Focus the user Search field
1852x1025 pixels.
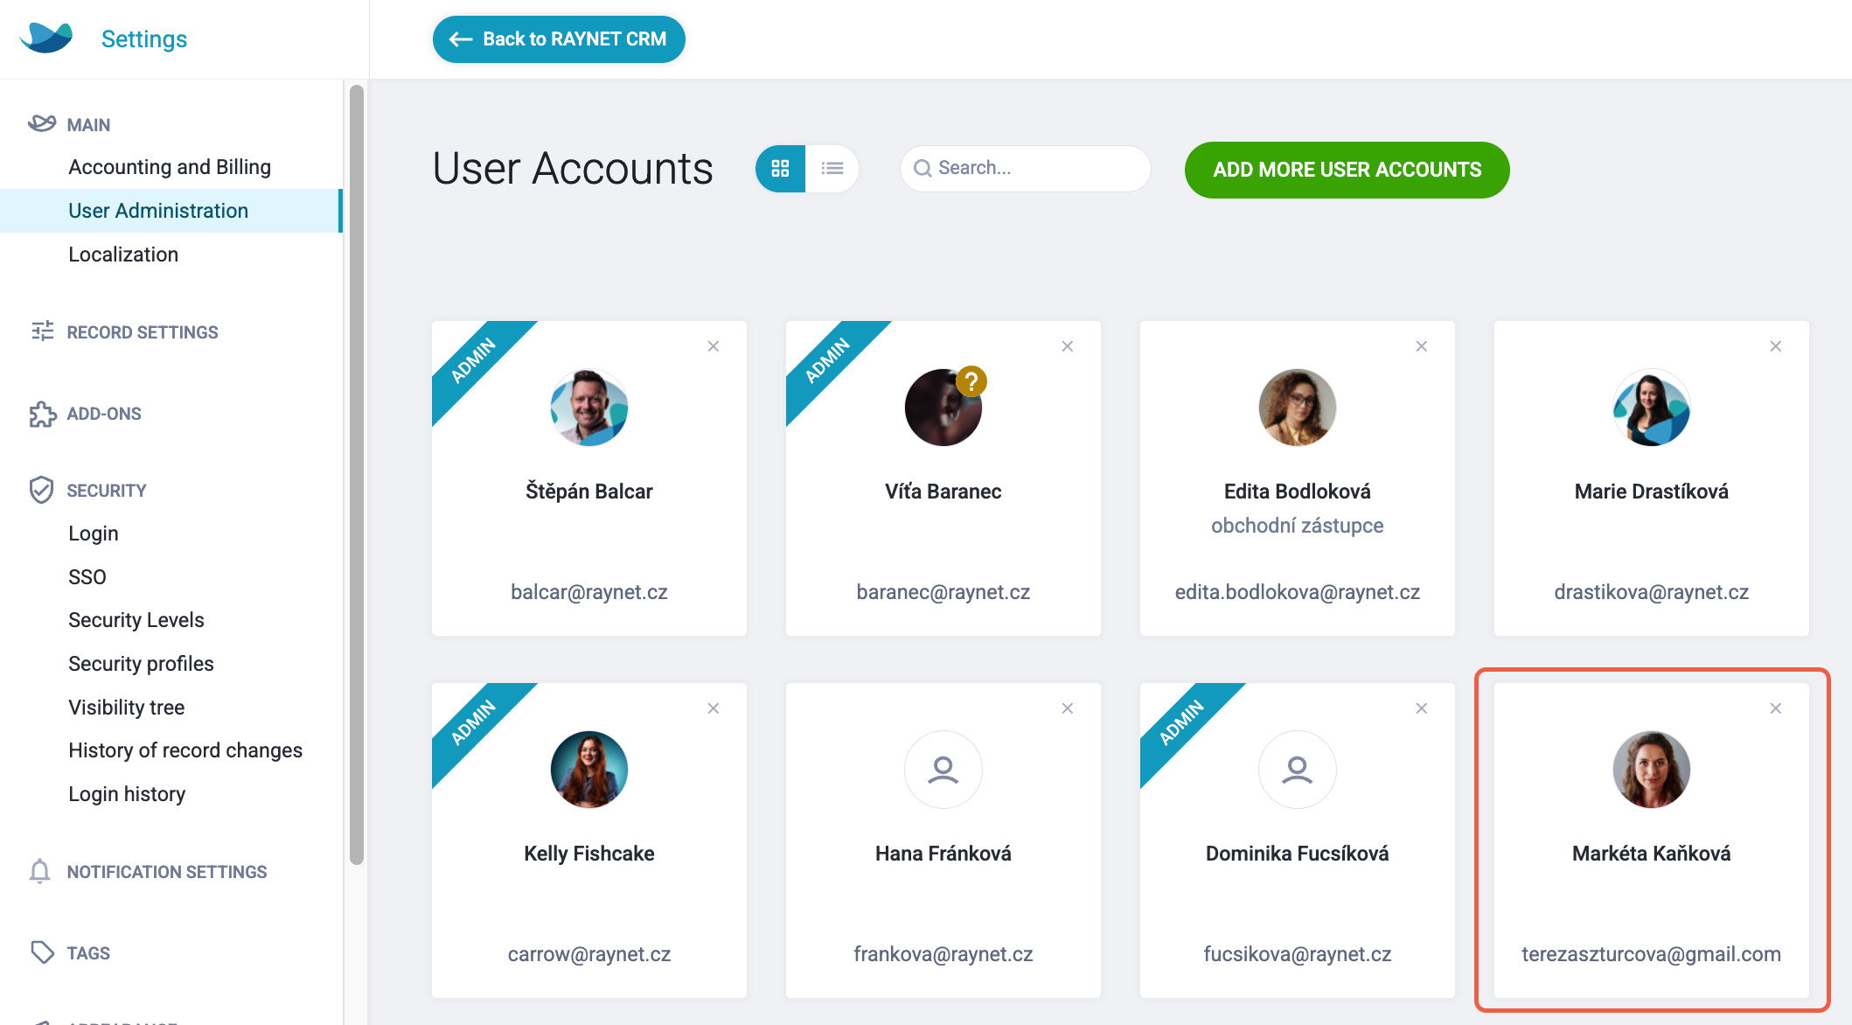click(1025, 168)
